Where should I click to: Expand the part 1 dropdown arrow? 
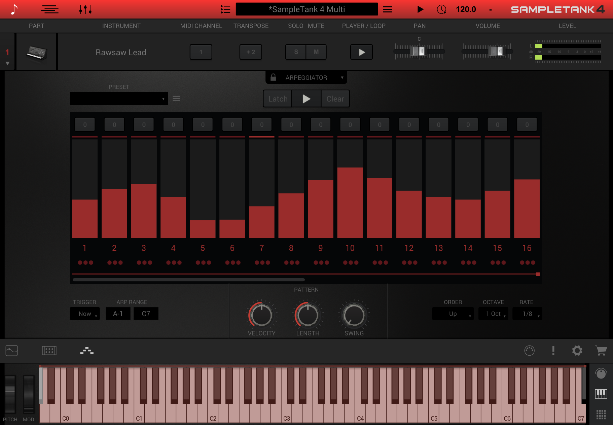[7, 63]
